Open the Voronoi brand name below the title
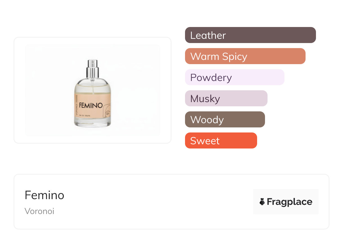 point(39,211)
